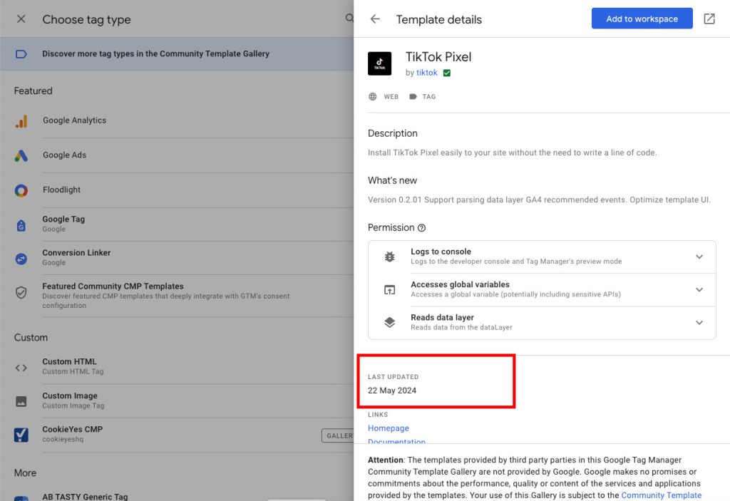
Task: Click the CookieYes checkmark icon
Action: click(x=21, y=435)
